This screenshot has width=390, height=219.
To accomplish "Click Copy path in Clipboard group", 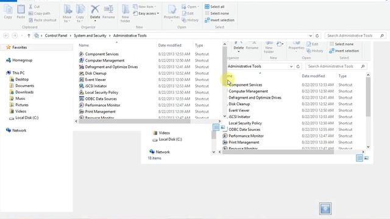I will (40, 13).
